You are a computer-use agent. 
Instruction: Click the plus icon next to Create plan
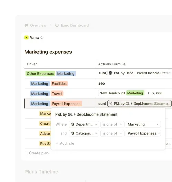[x=26, y=153]
